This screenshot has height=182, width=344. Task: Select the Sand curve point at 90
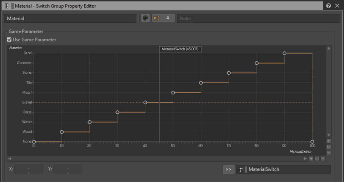tap(284, 53)
